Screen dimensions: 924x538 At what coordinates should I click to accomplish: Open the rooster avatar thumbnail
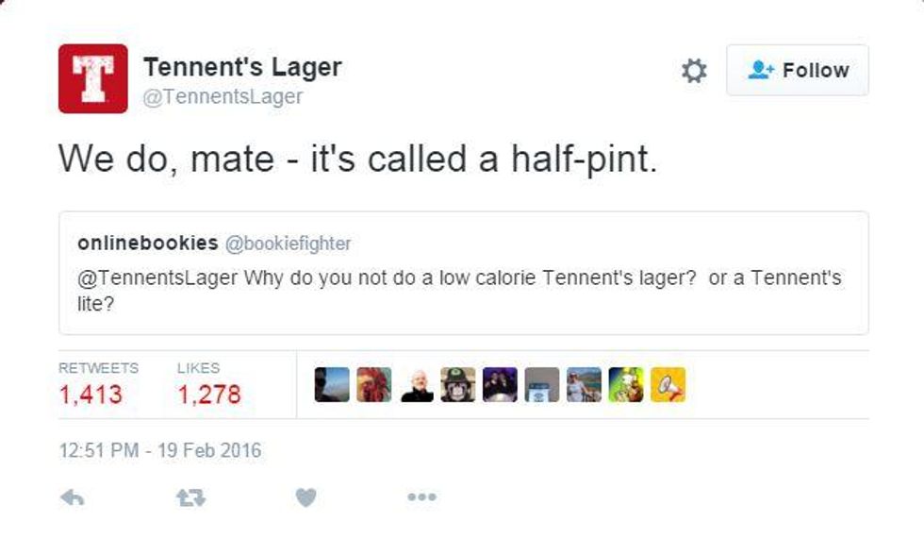tap(373, 385)
